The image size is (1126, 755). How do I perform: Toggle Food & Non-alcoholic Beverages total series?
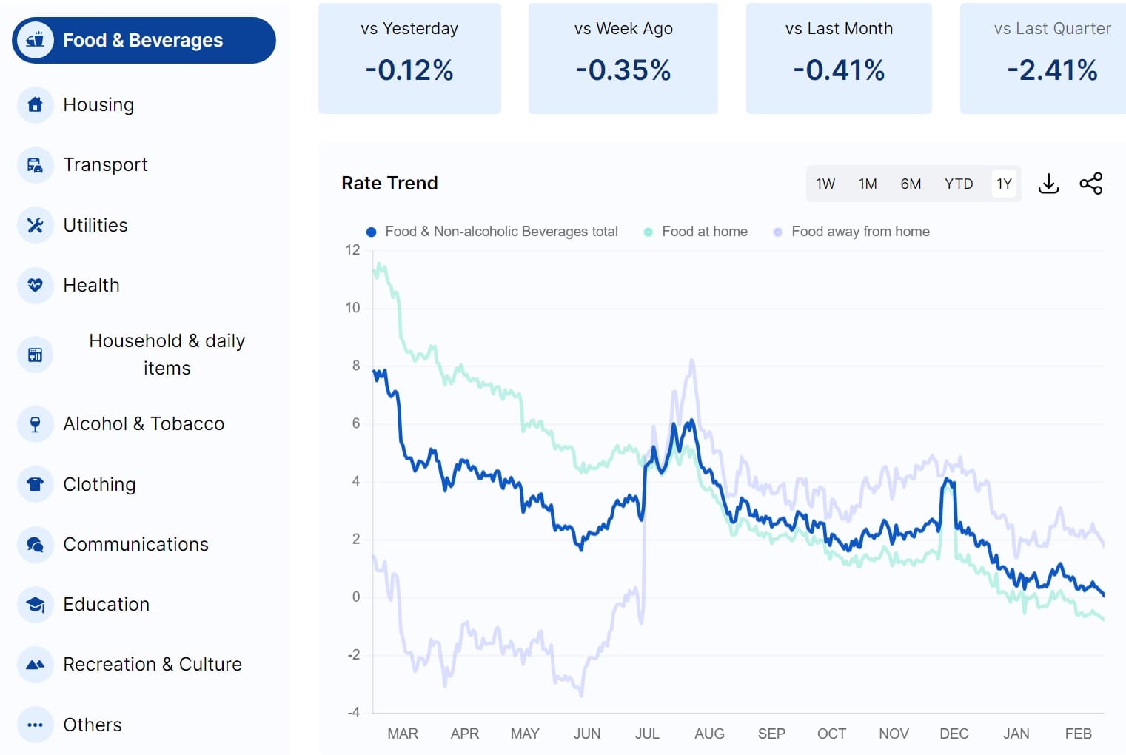click(492, 231)
